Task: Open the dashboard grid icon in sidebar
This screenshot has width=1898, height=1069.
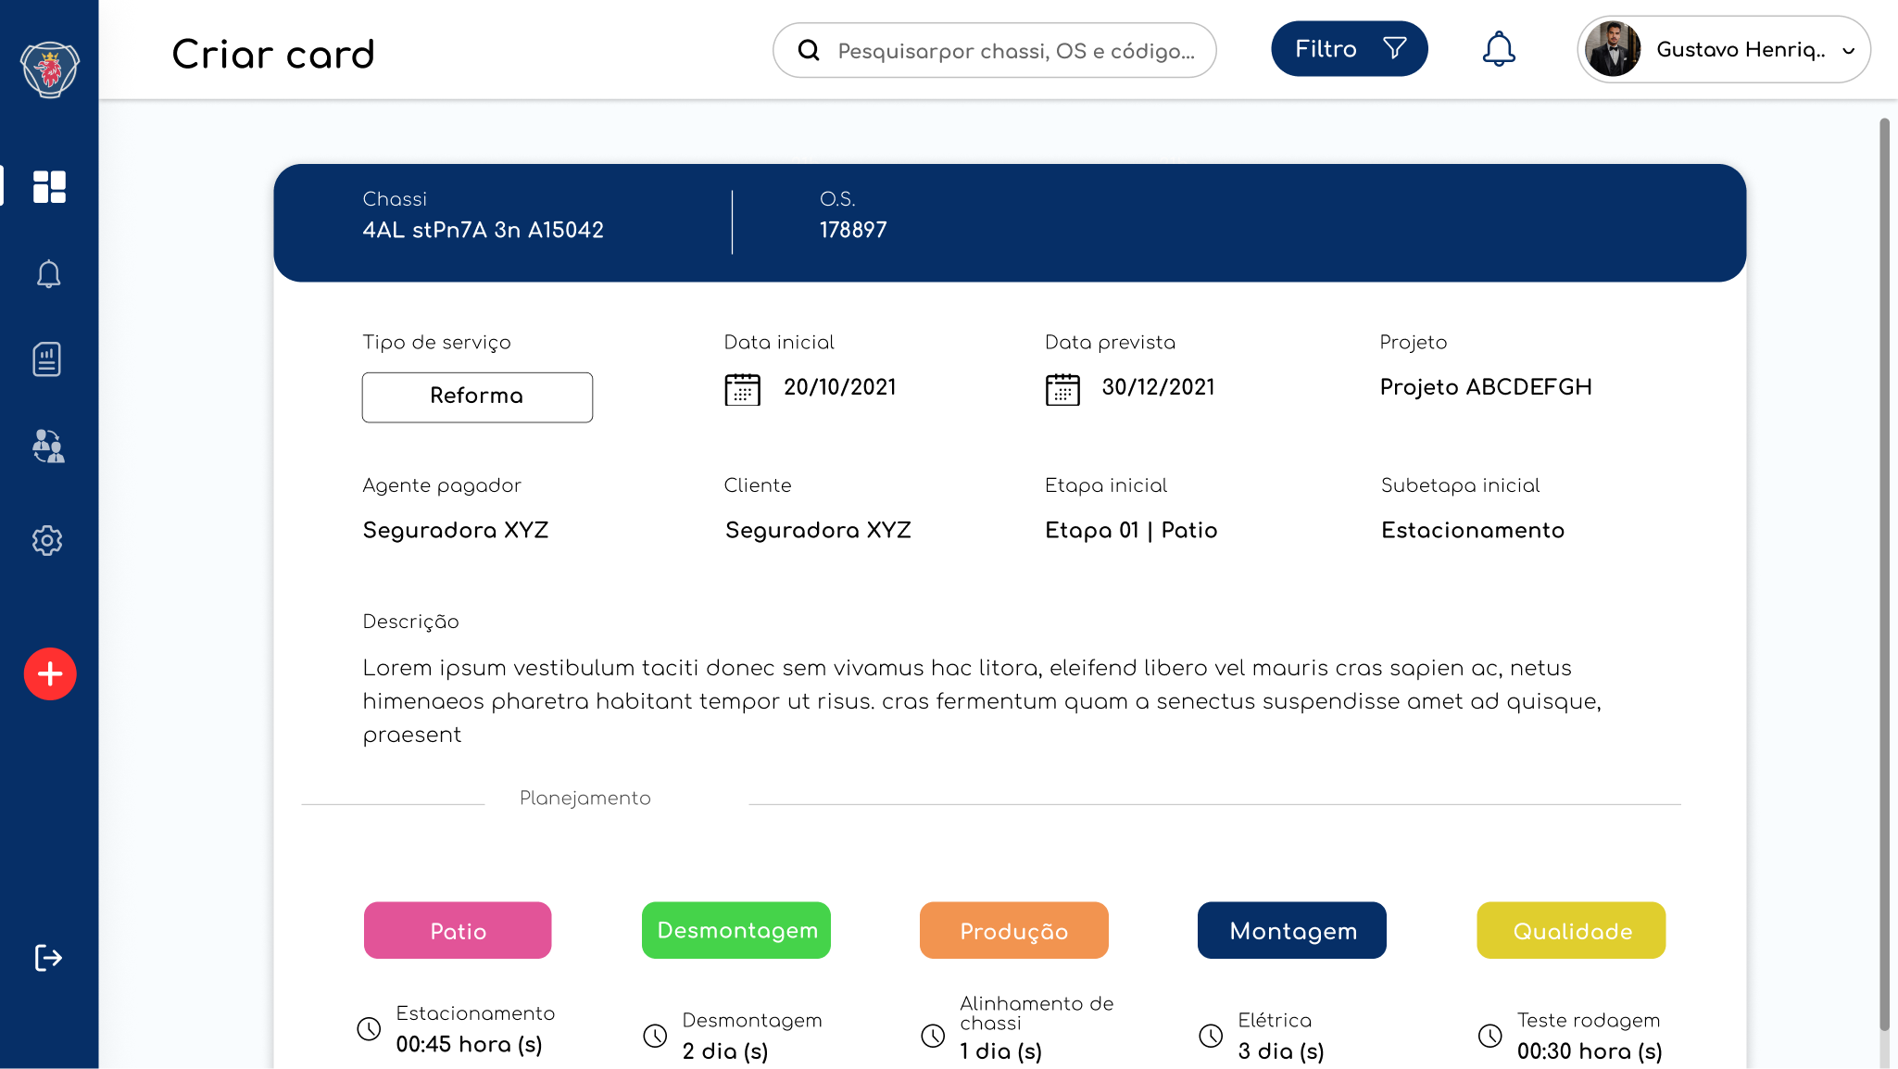Action: click(x=49, y=186)
